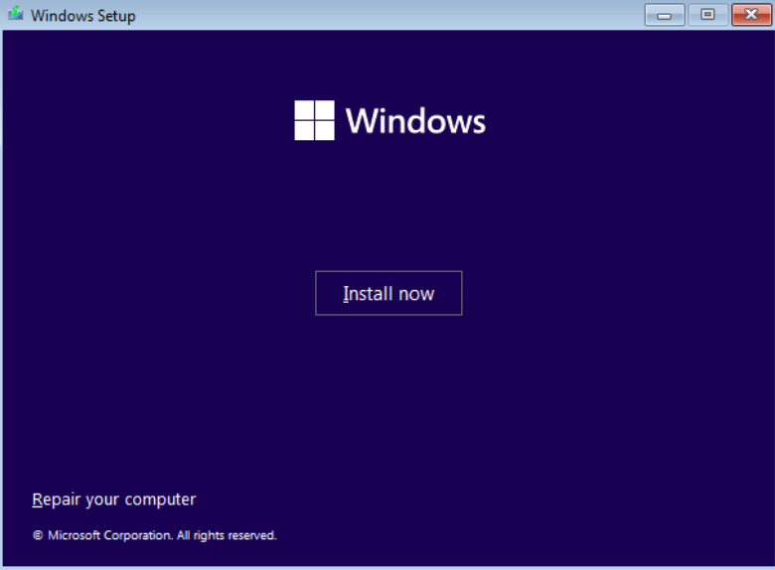Image resolution: width=775 pixels, height=570 pixels.
Task: Click the large Windows wordmark text
Action: [415, 121]
